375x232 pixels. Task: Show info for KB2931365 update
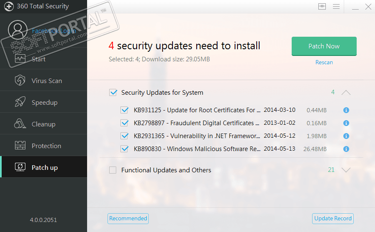[346, 136]
